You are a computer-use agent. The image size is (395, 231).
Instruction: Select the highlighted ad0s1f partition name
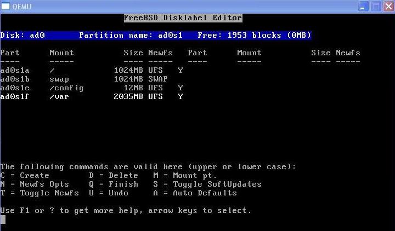click(14, 96)
